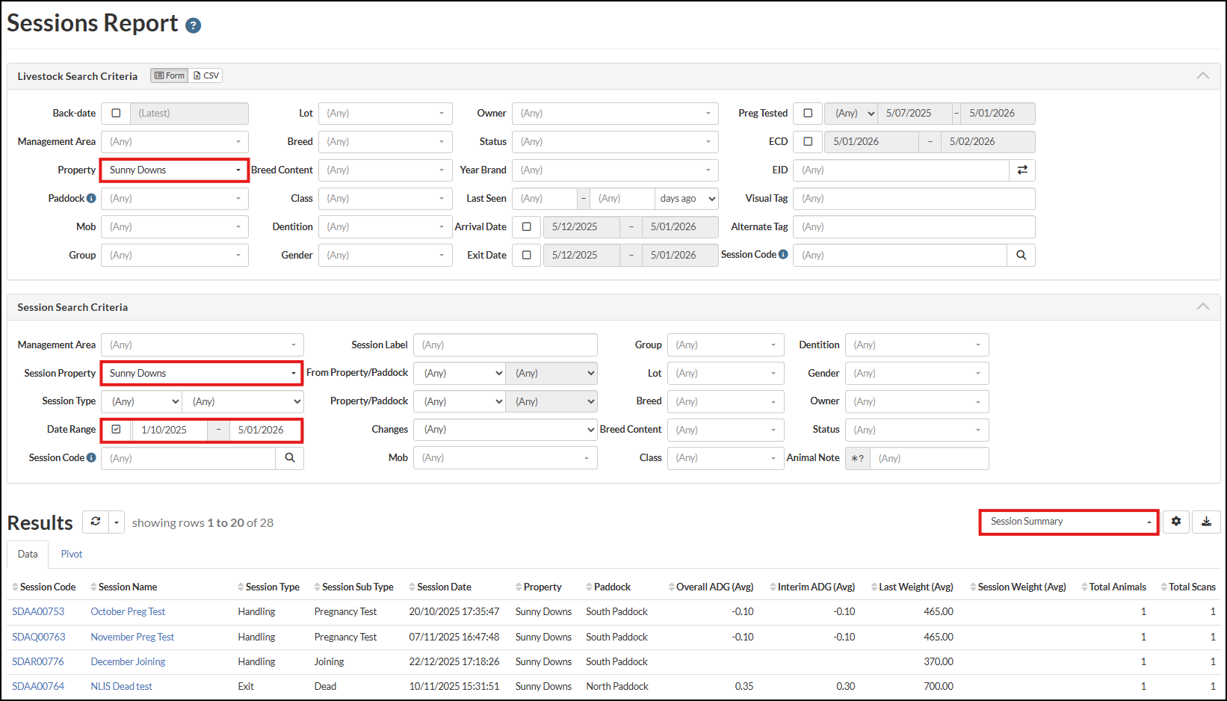The width and height of the screenshot is (1227, 701).
Task: Open session SDAA00753 link
Action: click(x=38, y=611)
